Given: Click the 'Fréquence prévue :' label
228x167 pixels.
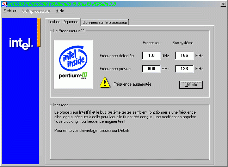Looking at the screenshot, I should [116, 69].
